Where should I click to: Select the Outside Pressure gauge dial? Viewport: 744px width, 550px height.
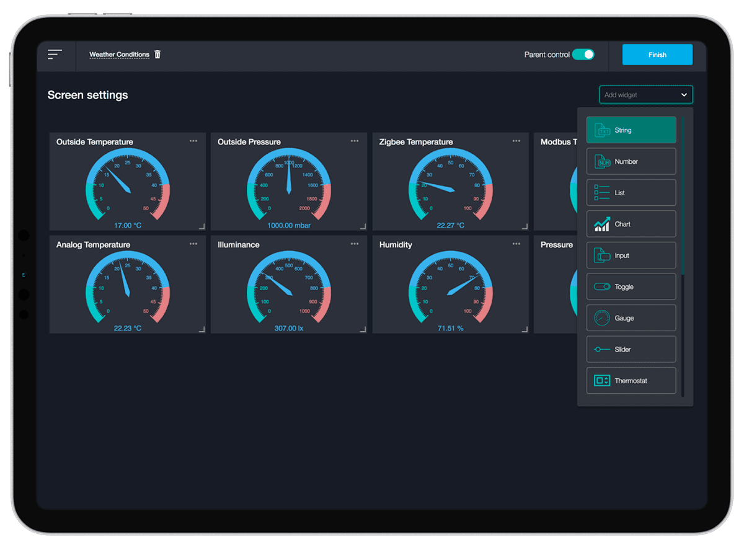[289, 185]
